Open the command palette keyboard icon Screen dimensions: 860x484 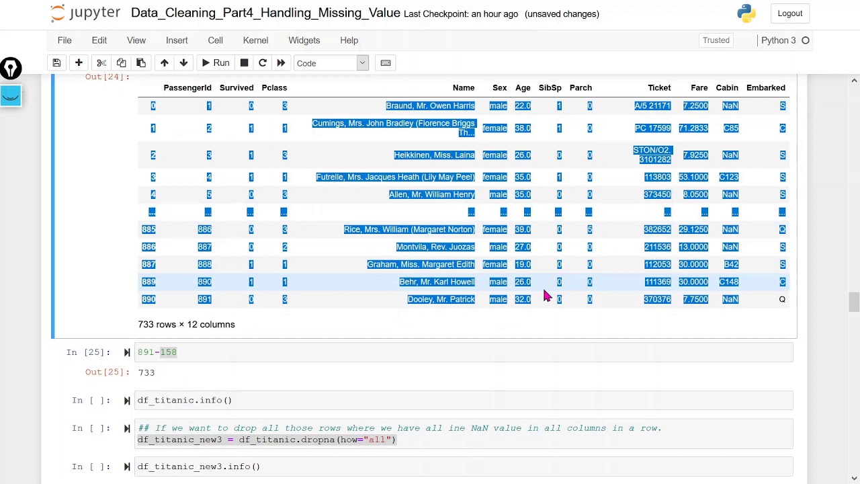click(x=386, y=63)
